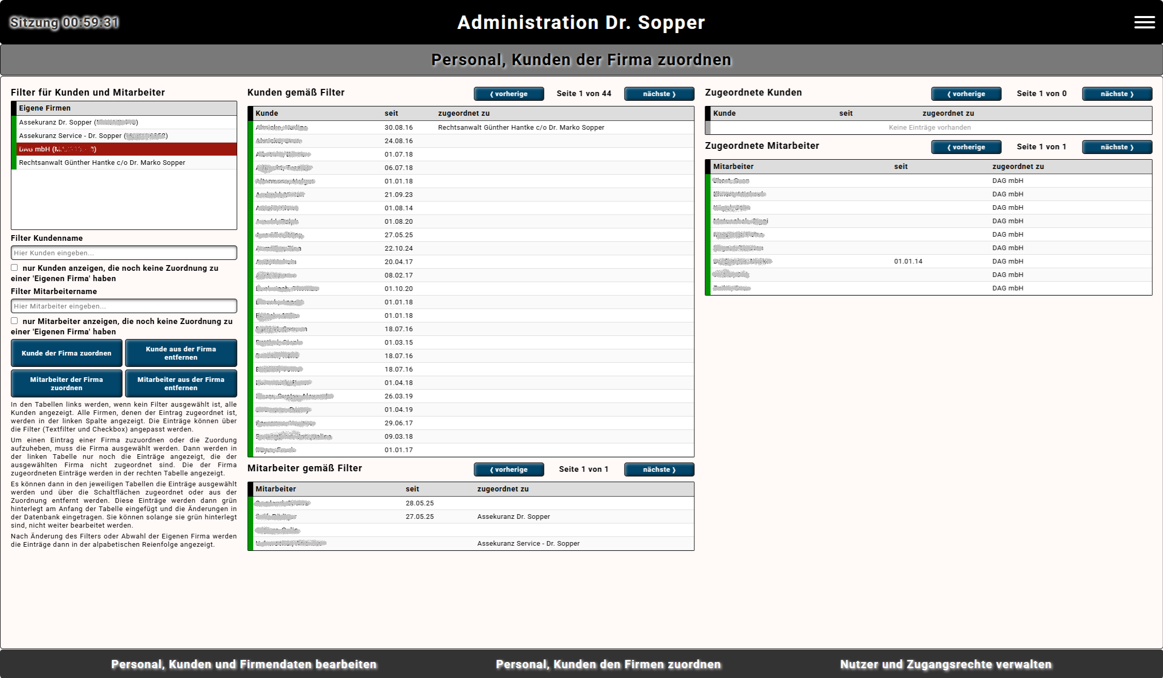This screenshot has height=678, width=1163.
Task: Go to next page of Kunden gemäß Filter
Action: [x=659, y=94]
